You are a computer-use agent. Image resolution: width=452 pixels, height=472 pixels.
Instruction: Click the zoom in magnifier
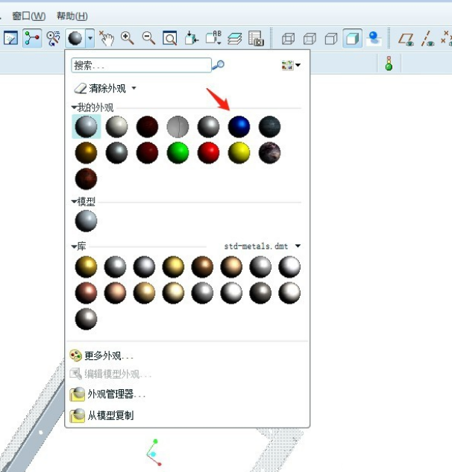tap(128, 39)
